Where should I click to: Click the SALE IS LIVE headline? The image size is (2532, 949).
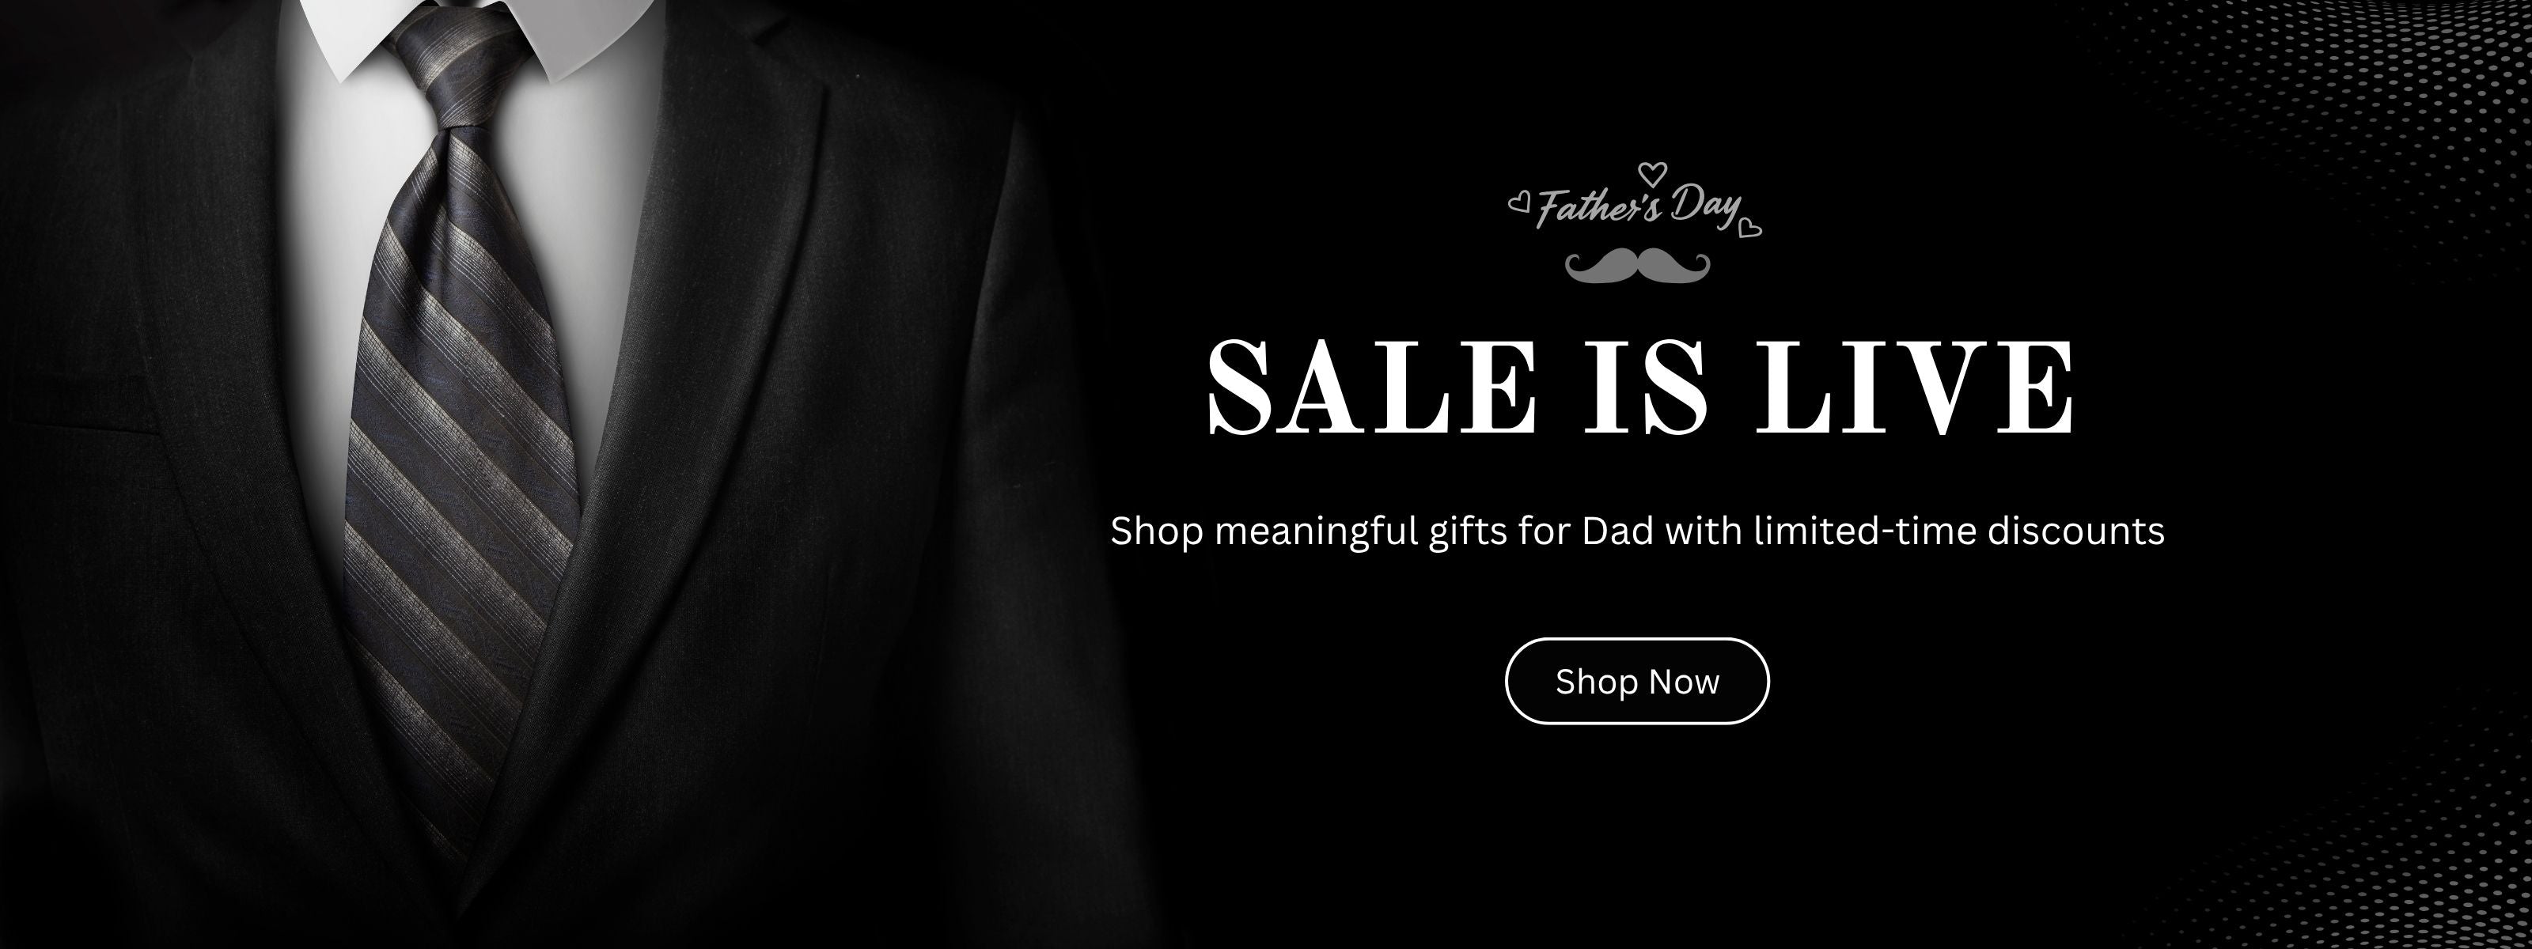[x=1640, y=387]
